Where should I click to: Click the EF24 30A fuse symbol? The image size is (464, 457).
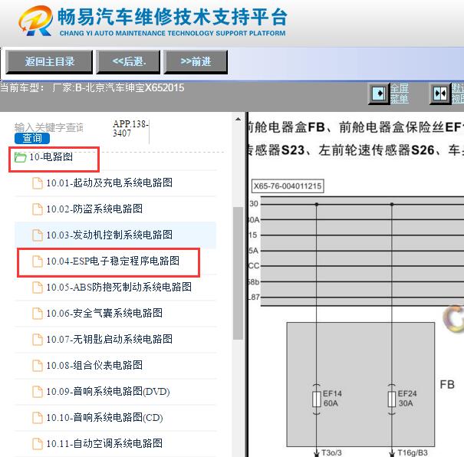pos(392,399)
